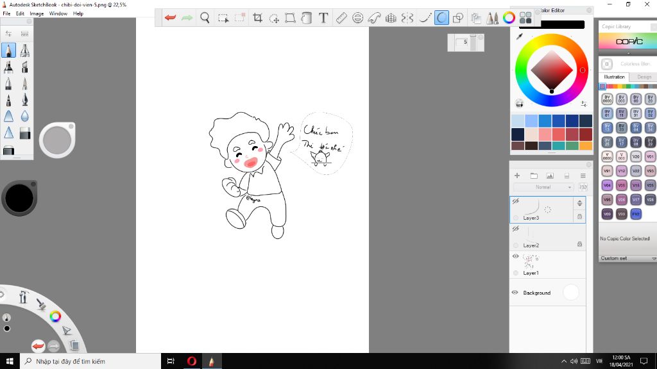Add a new layer with plus icon
The image size is (657, 369).
click(x=517, y=176)
